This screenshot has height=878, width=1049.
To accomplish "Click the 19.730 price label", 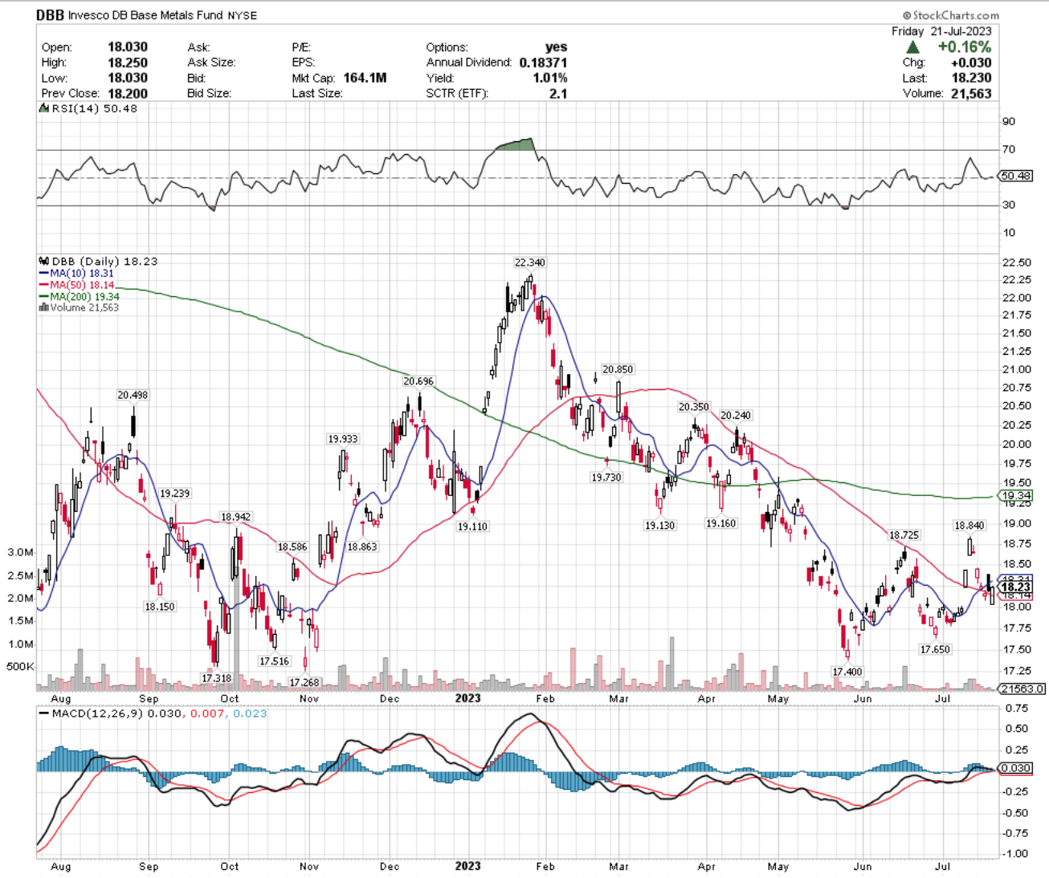I will [x=606, y=477].
